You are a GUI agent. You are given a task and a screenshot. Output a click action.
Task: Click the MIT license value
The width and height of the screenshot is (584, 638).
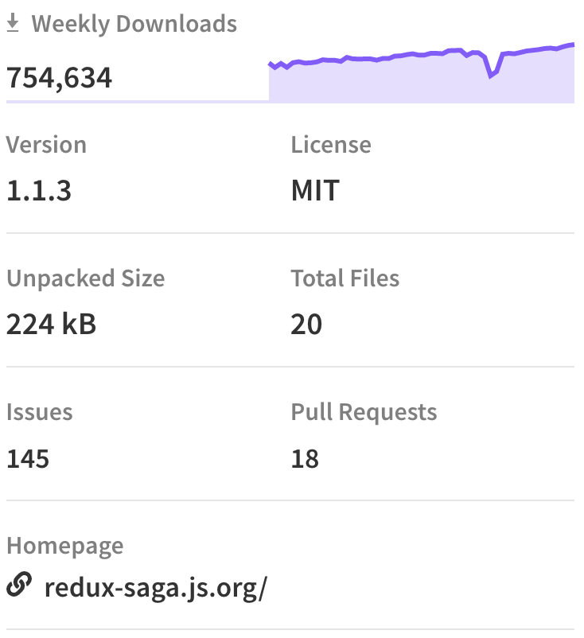click(315, 191)
